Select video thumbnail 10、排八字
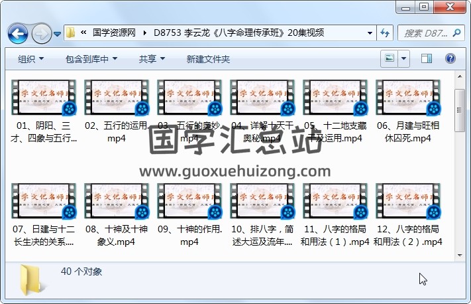Image resolution: width=471 pixels, height=304 pixels. tap(262, 201)
